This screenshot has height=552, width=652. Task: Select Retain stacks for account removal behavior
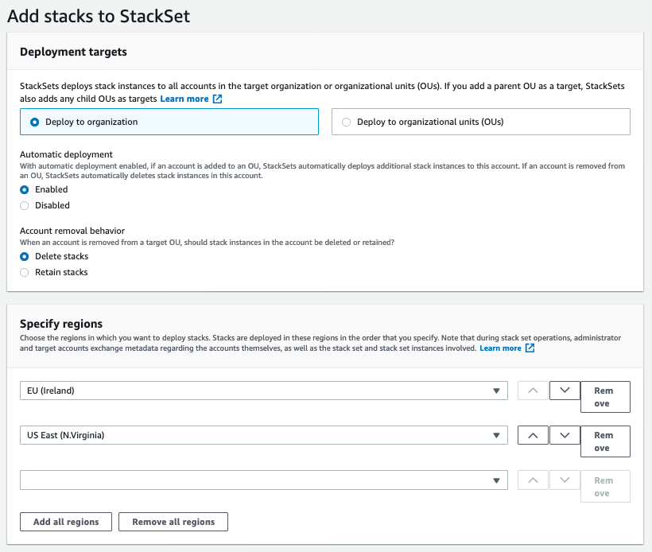coord(24,272)
